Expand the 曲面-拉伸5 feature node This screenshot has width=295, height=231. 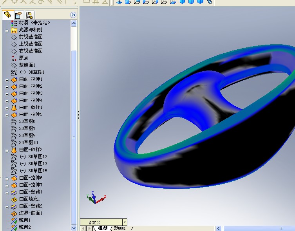tap(7, 115)
